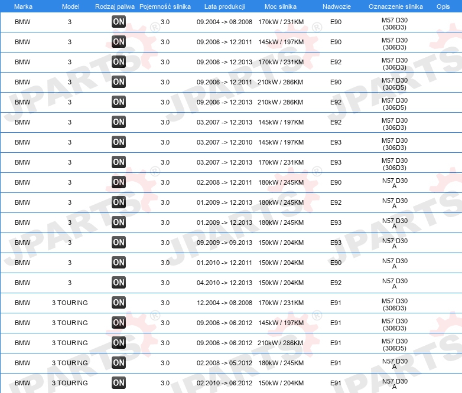This screenshot has height=393, width=462.
Task: Click the 01.2010 -> 12.2011 production years cell
Action: 225,263
